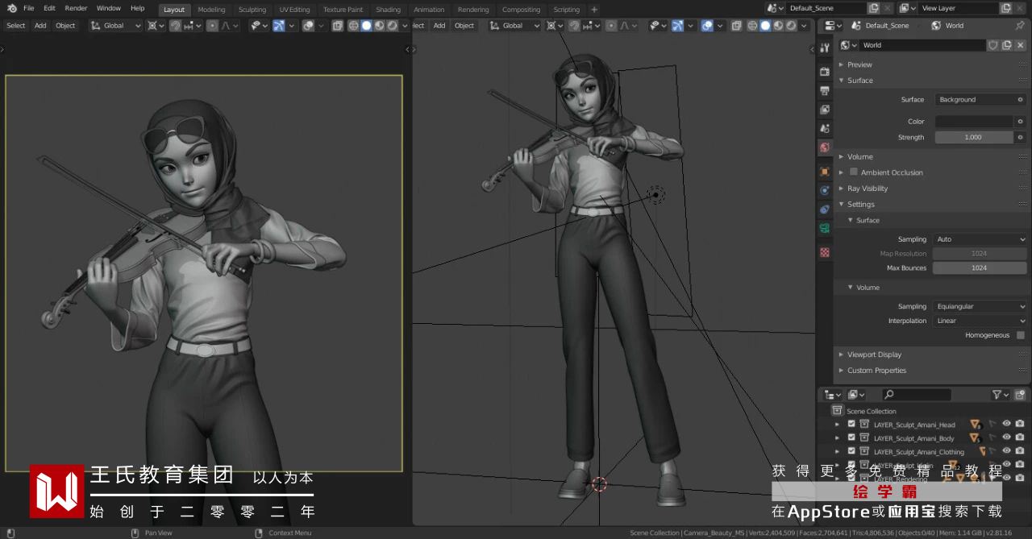
Task: Expand the Ray Visibility panel
Action: pos(842,189)
